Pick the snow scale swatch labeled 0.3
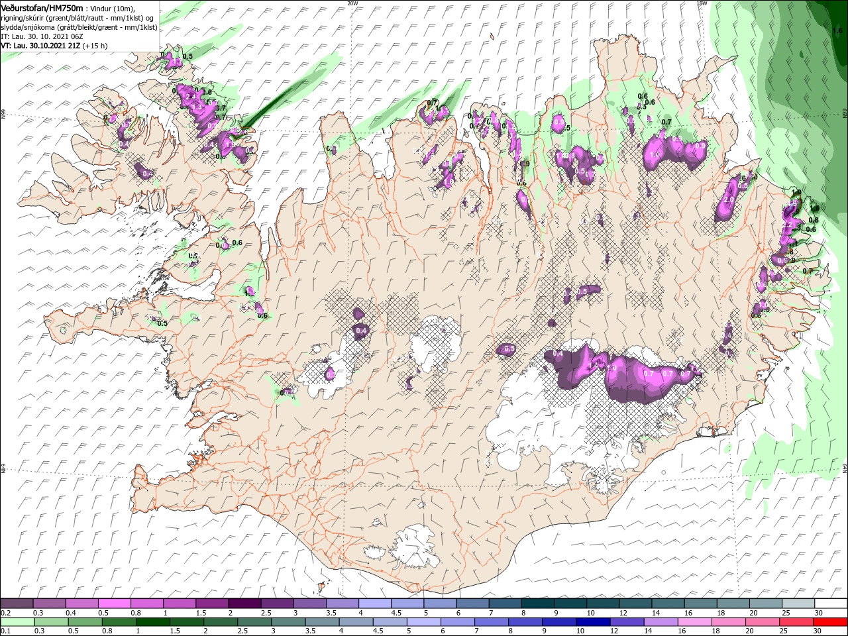This screenshot has width=848, height=636. (x=49, y=604)
